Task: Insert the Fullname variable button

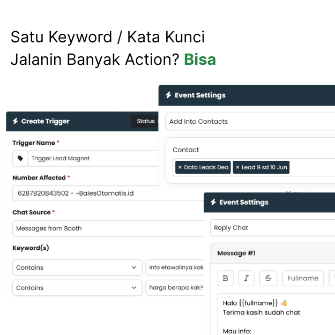Action: point(303,278)
